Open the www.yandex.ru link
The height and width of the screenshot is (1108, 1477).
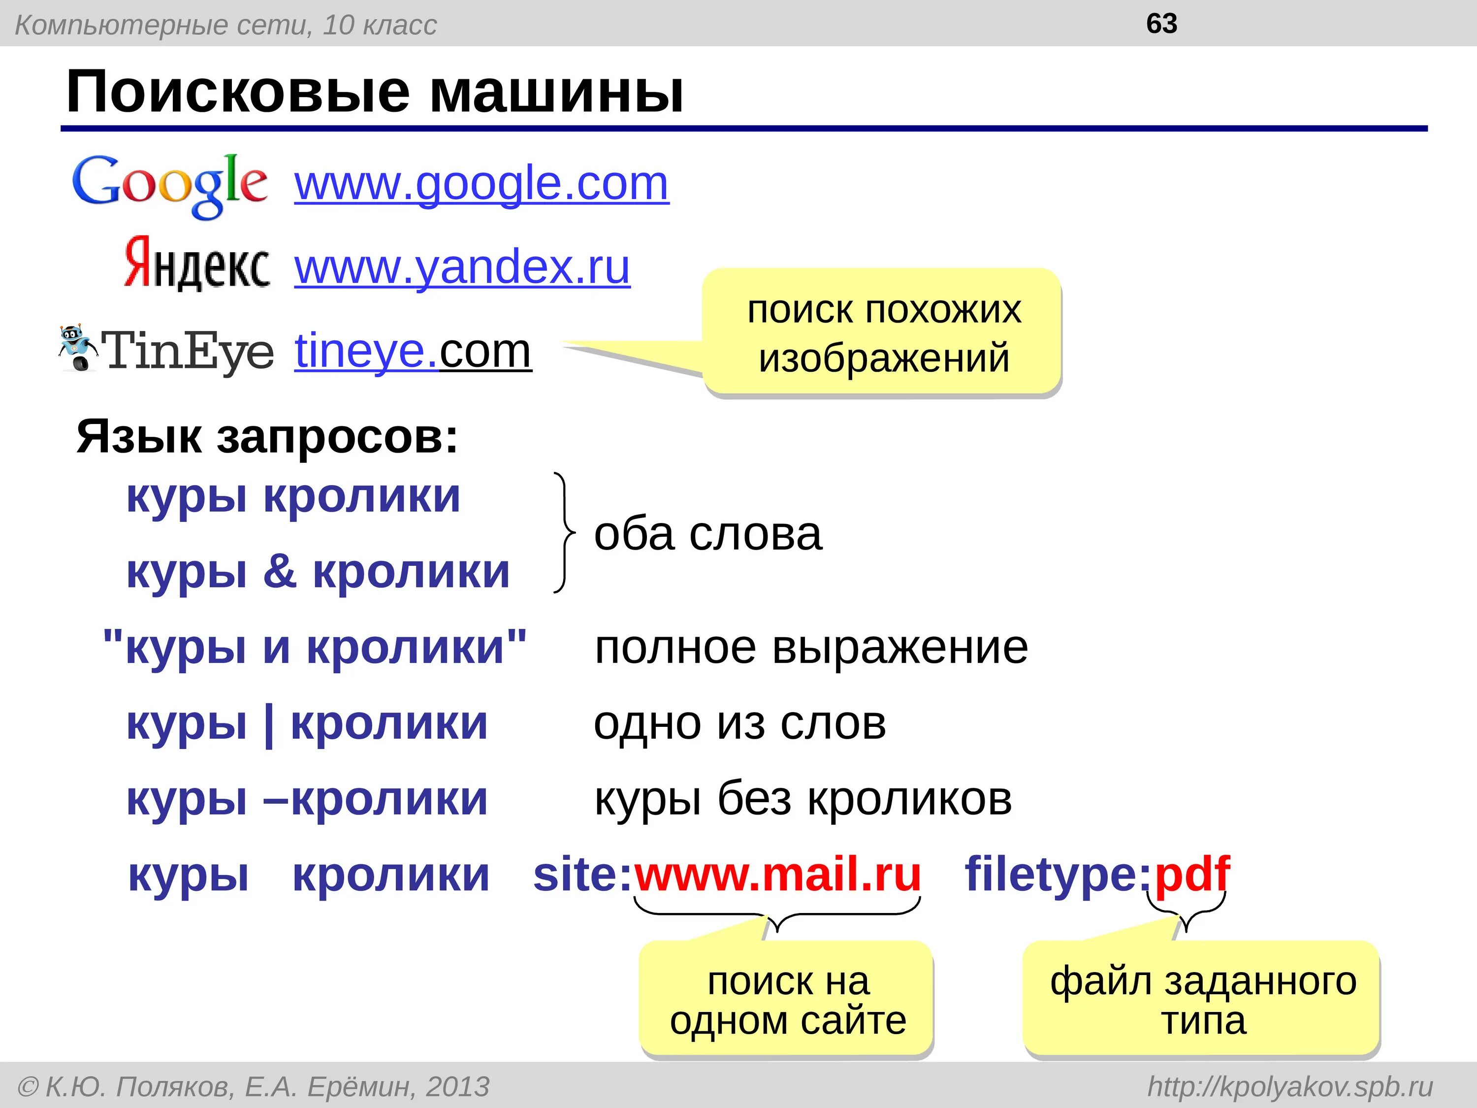pos(462,268)
